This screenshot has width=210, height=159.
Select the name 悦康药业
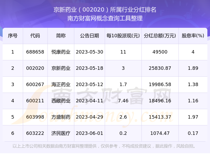pyautogui.click(x=61, y=52)
